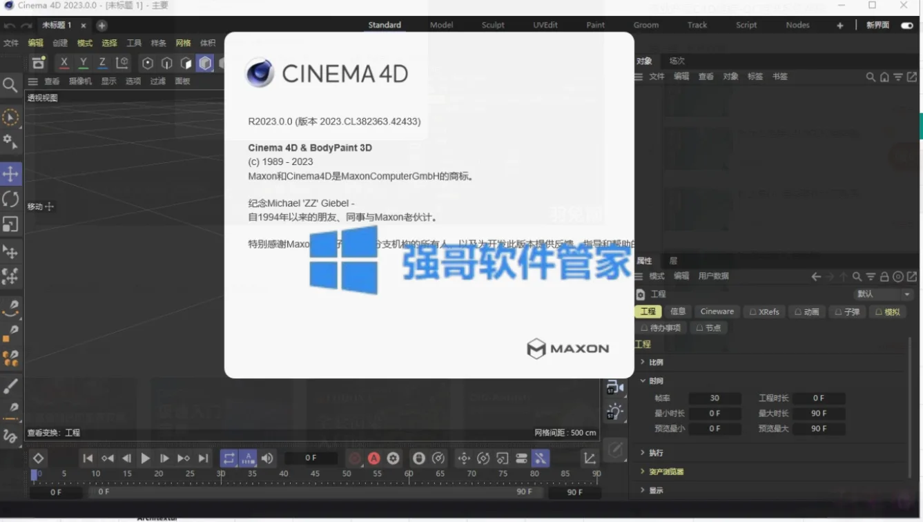The width and height of the screenshot is (923, 522).
Task: Switch to the UVEdit layout tab
Action: point(545,25)
